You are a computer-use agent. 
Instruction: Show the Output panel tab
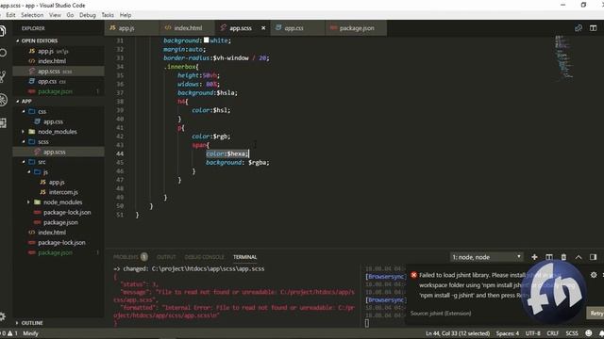pyautogui.click(x=166, y=257)
